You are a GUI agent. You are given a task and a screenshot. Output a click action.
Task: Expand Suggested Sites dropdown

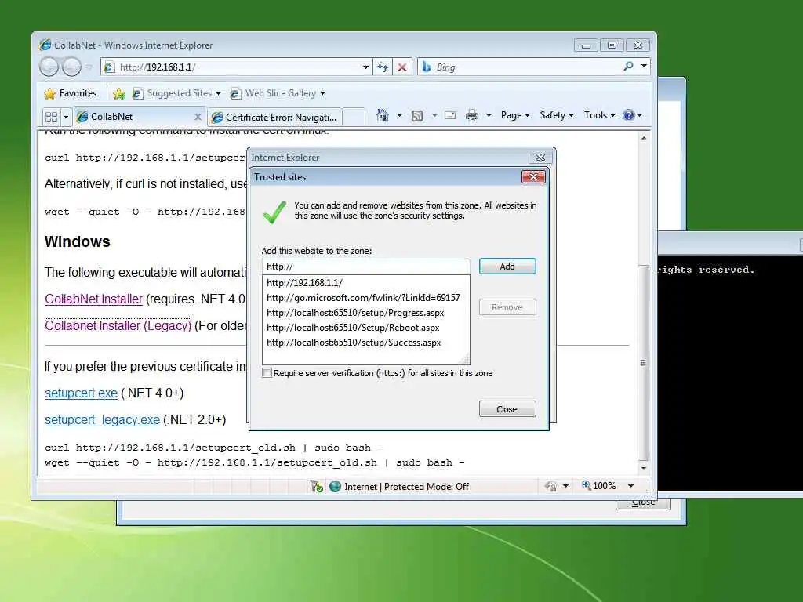pyautogui.click(x=218, y=93)
